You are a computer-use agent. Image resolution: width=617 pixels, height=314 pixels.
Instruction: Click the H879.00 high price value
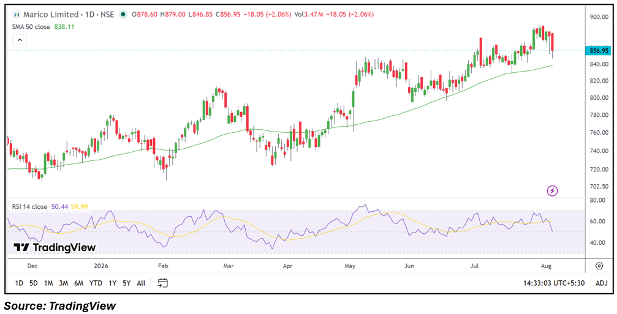[173, 15]
